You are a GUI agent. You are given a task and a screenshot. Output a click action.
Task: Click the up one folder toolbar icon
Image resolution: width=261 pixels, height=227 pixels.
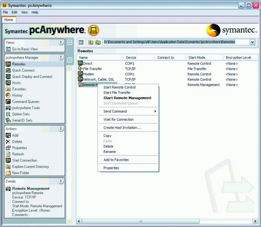91,42
